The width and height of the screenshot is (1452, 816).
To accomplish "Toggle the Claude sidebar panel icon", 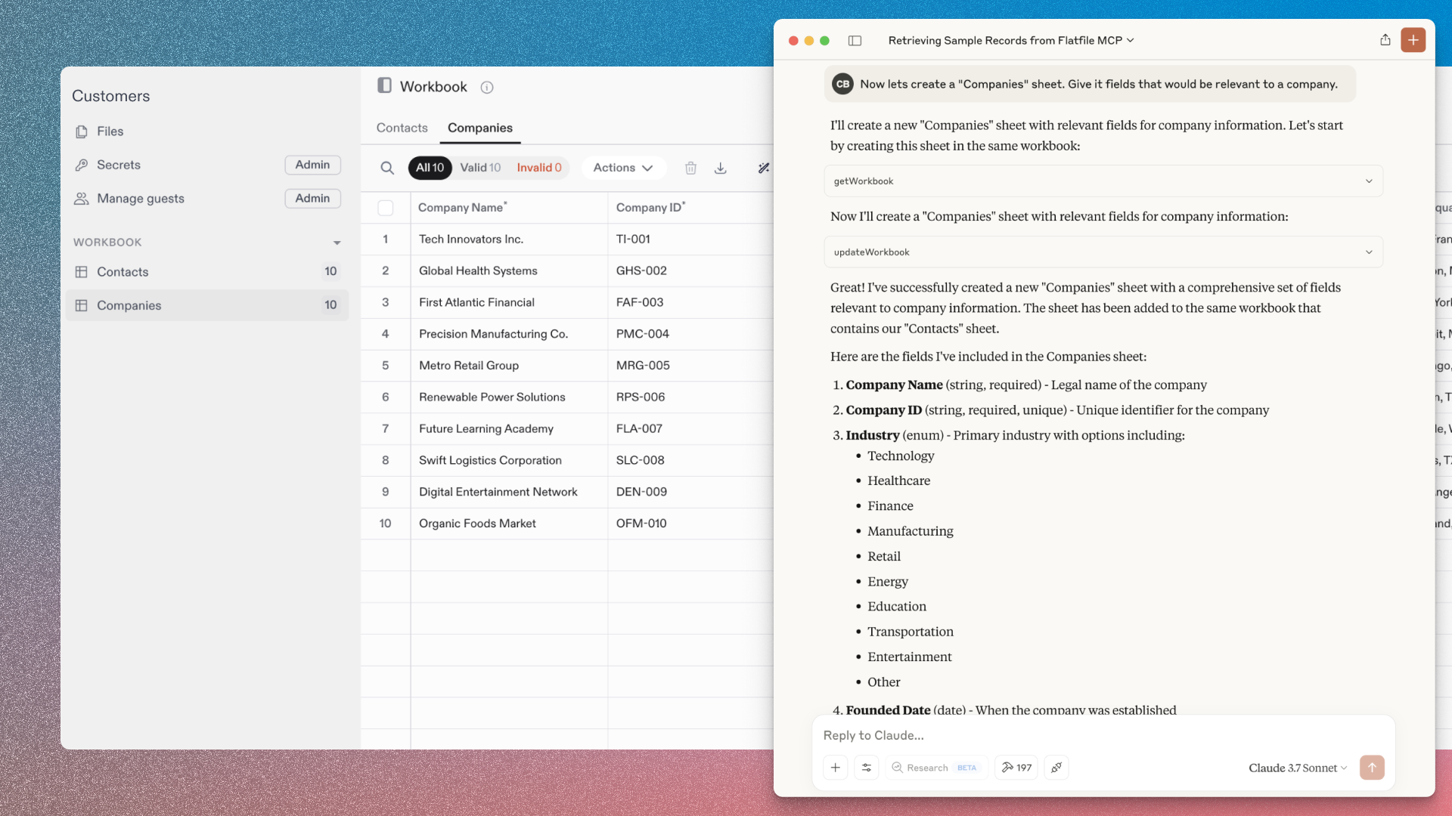I will click(x=855, y=41).
